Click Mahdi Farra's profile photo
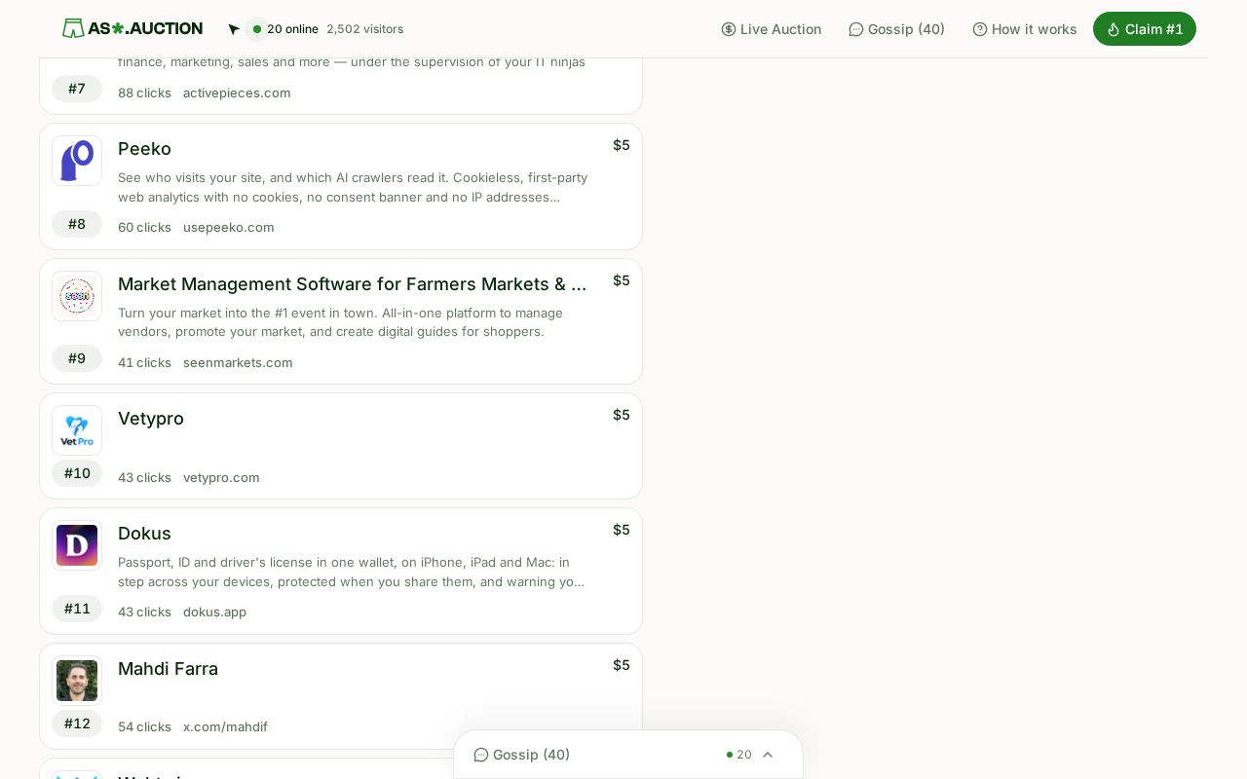Screen dimensions: 1247x779 [x=77, y=681]
